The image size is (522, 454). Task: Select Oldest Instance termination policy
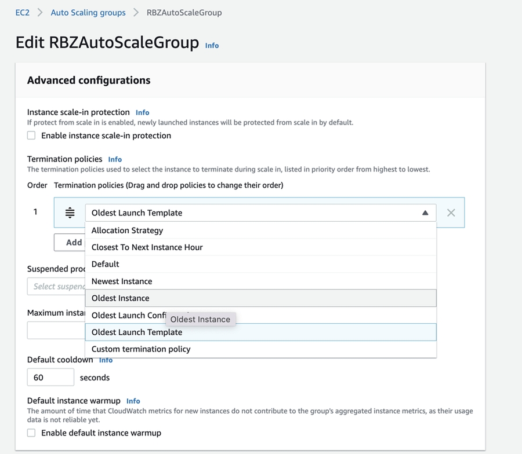120,298
